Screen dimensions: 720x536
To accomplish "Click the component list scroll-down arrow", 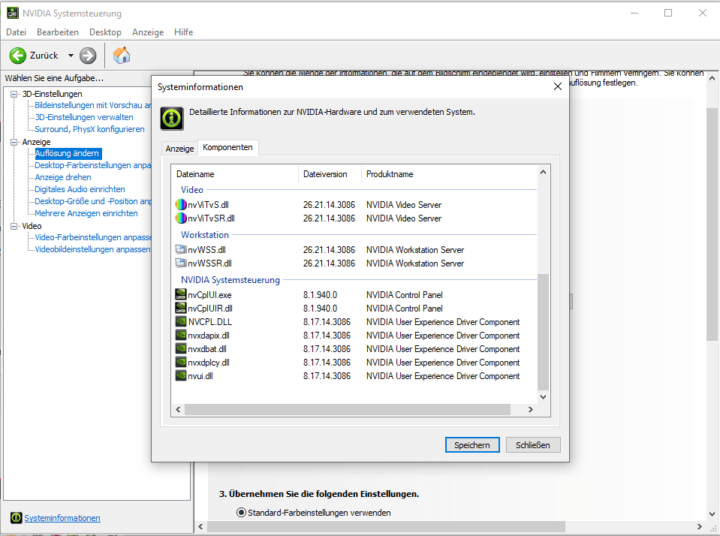I will (x=544, y=397).
